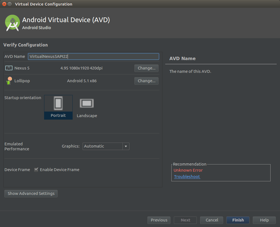
Task: Click the Android Studio logo icon
Action: pyautogui.click(x=12, y=23)
